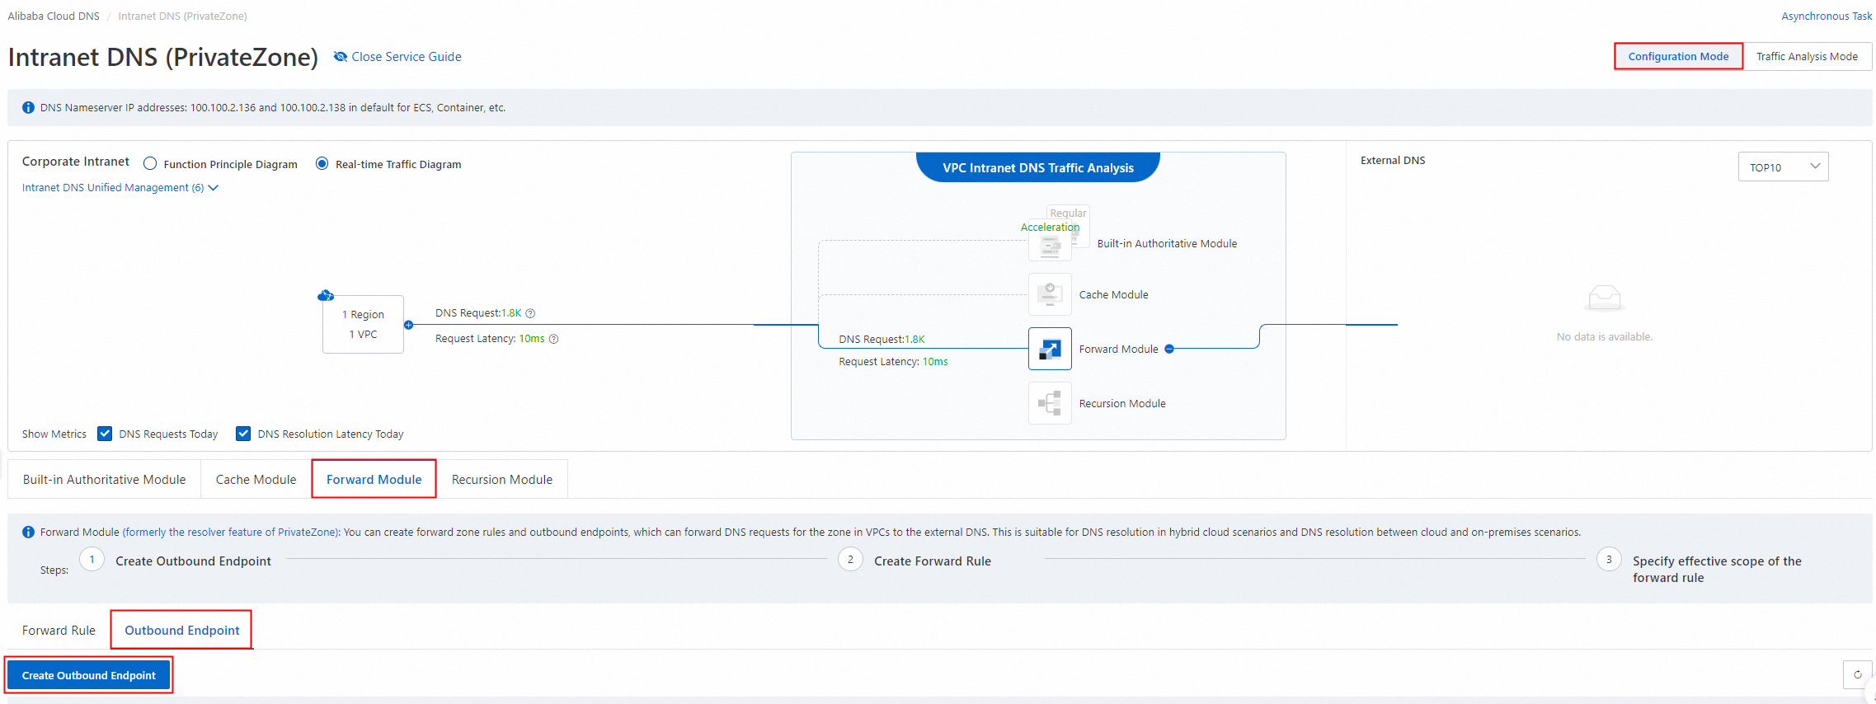Switch to Built-in Authoritative Module tab
The width and height of the screenshot is (1876, 704).
coord(105,480)
